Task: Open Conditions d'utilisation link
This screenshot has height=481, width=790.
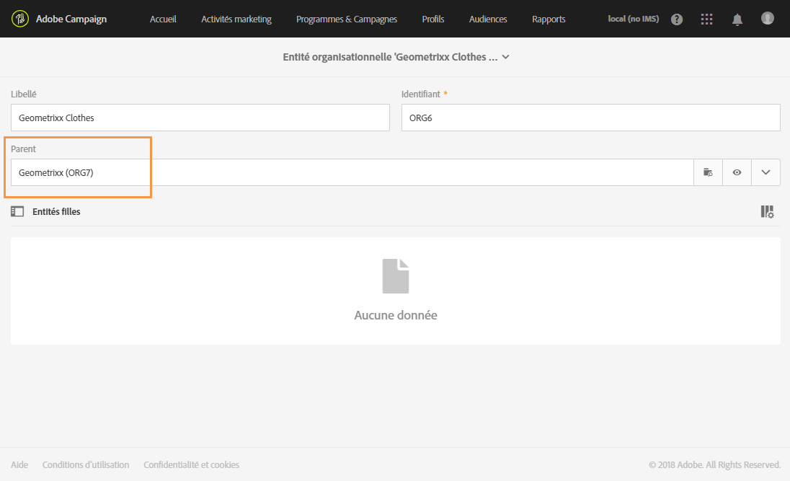Action: (86, 465)
